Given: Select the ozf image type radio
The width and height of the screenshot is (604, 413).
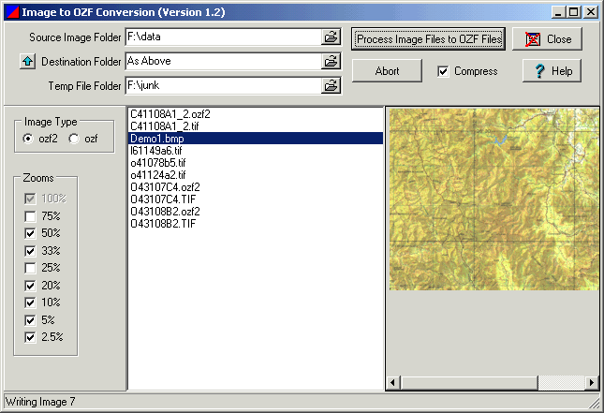Looking at the screenshot, I should [x=74, y=139].
